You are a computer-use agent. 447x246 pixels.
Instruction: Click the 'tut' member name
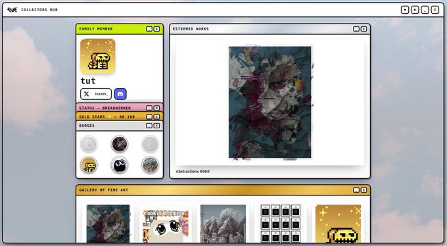pyautogui.click(x=88, y=81)
